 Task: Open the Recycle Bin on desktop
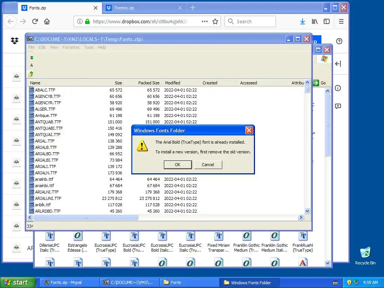pyautogui.click(x=365, y=256)
